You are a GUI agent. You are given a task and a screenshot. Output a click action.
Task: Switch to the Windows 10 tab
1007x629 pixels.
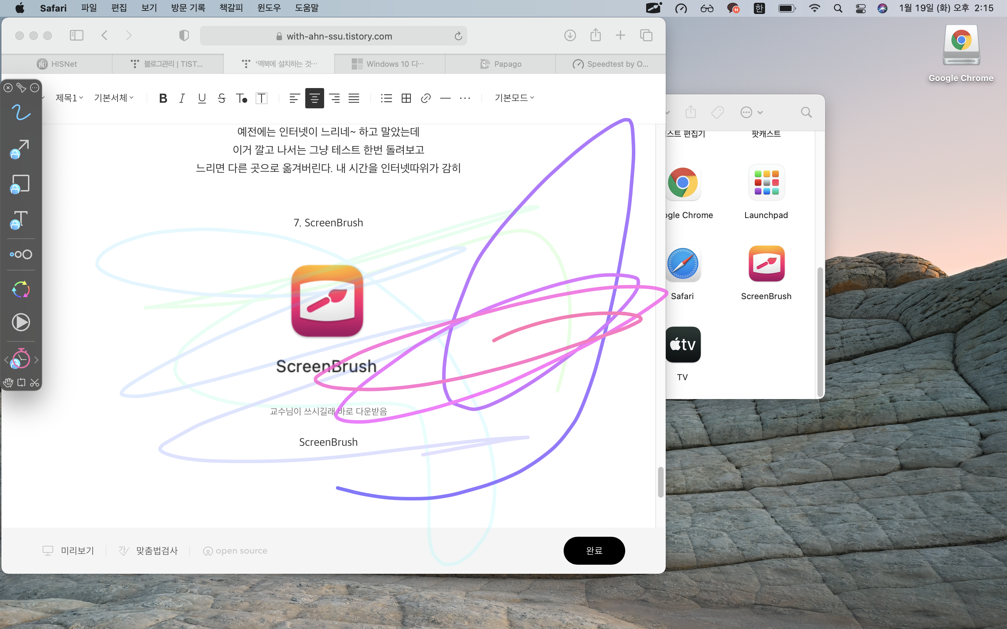click(x=390, y=64)
